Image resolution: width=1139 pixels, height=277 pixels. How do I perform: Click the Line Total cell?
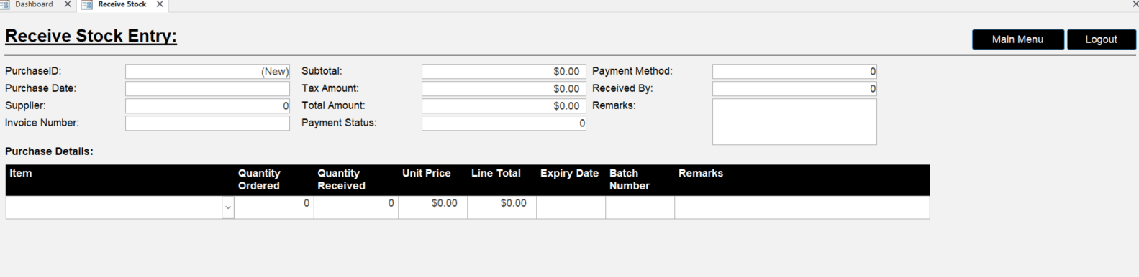pyautogui.click(x=502, y=207)
